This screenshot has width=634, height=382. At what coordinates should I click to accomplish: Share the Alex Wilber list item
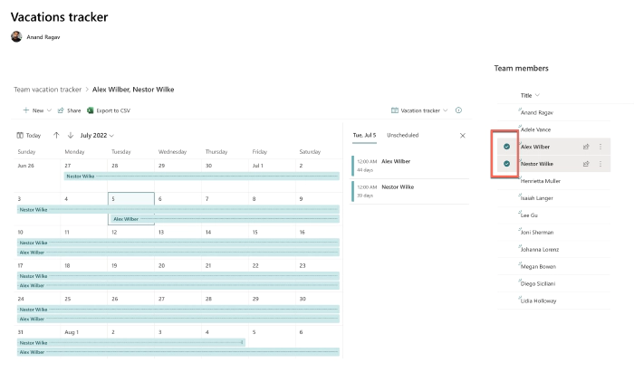586,147
